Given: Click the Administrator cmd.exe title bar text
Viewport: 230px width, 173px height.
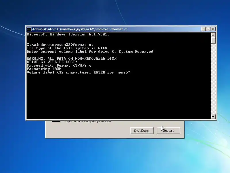Looking at the screenshot, I should click(80, 29).
